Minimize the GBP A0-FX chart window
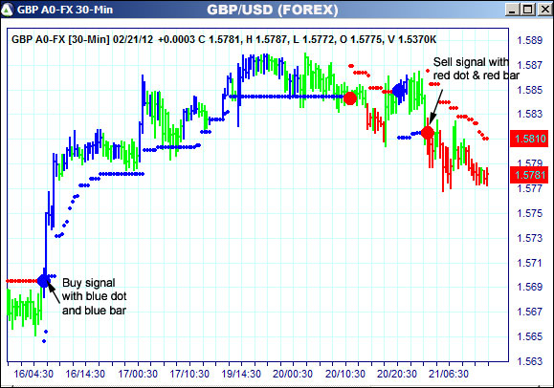The image size is (554, 388). (x=512, y=10)
